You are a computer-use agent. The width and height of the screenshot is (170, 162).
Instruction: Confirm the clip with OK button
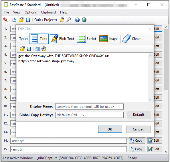click(110, 129)
